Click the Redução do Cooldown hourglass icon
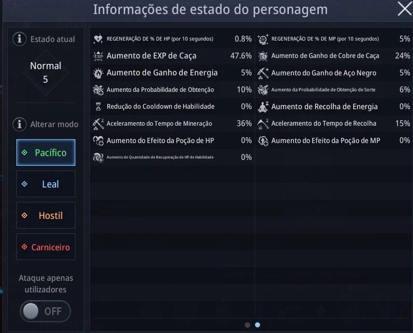 98,107
